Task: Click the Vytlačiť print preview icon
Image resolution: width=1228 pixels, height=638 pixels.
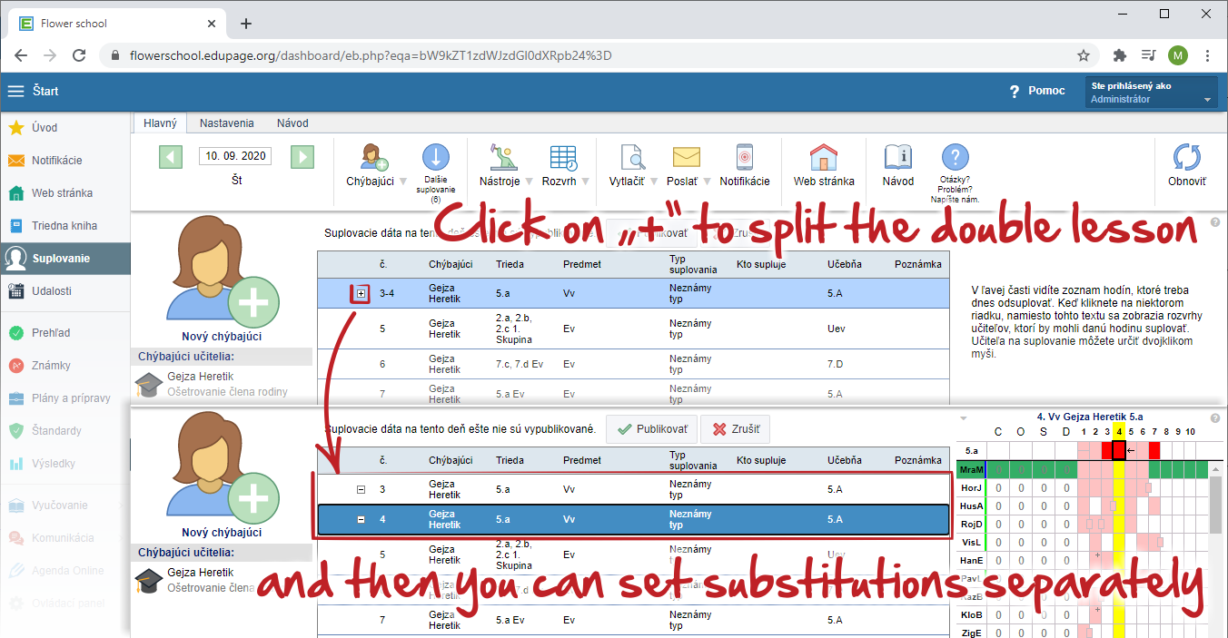Action: click(632, 157)
